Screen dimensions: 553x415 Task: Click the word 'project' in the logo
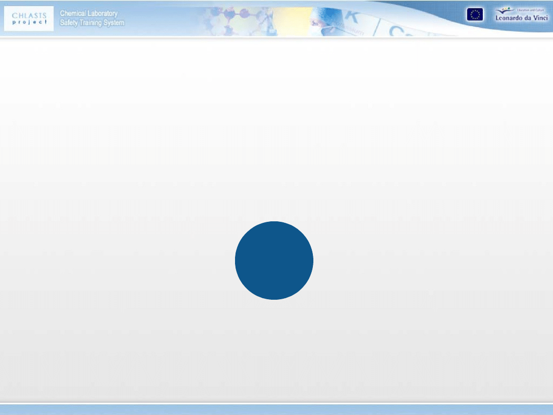[29, 22]
